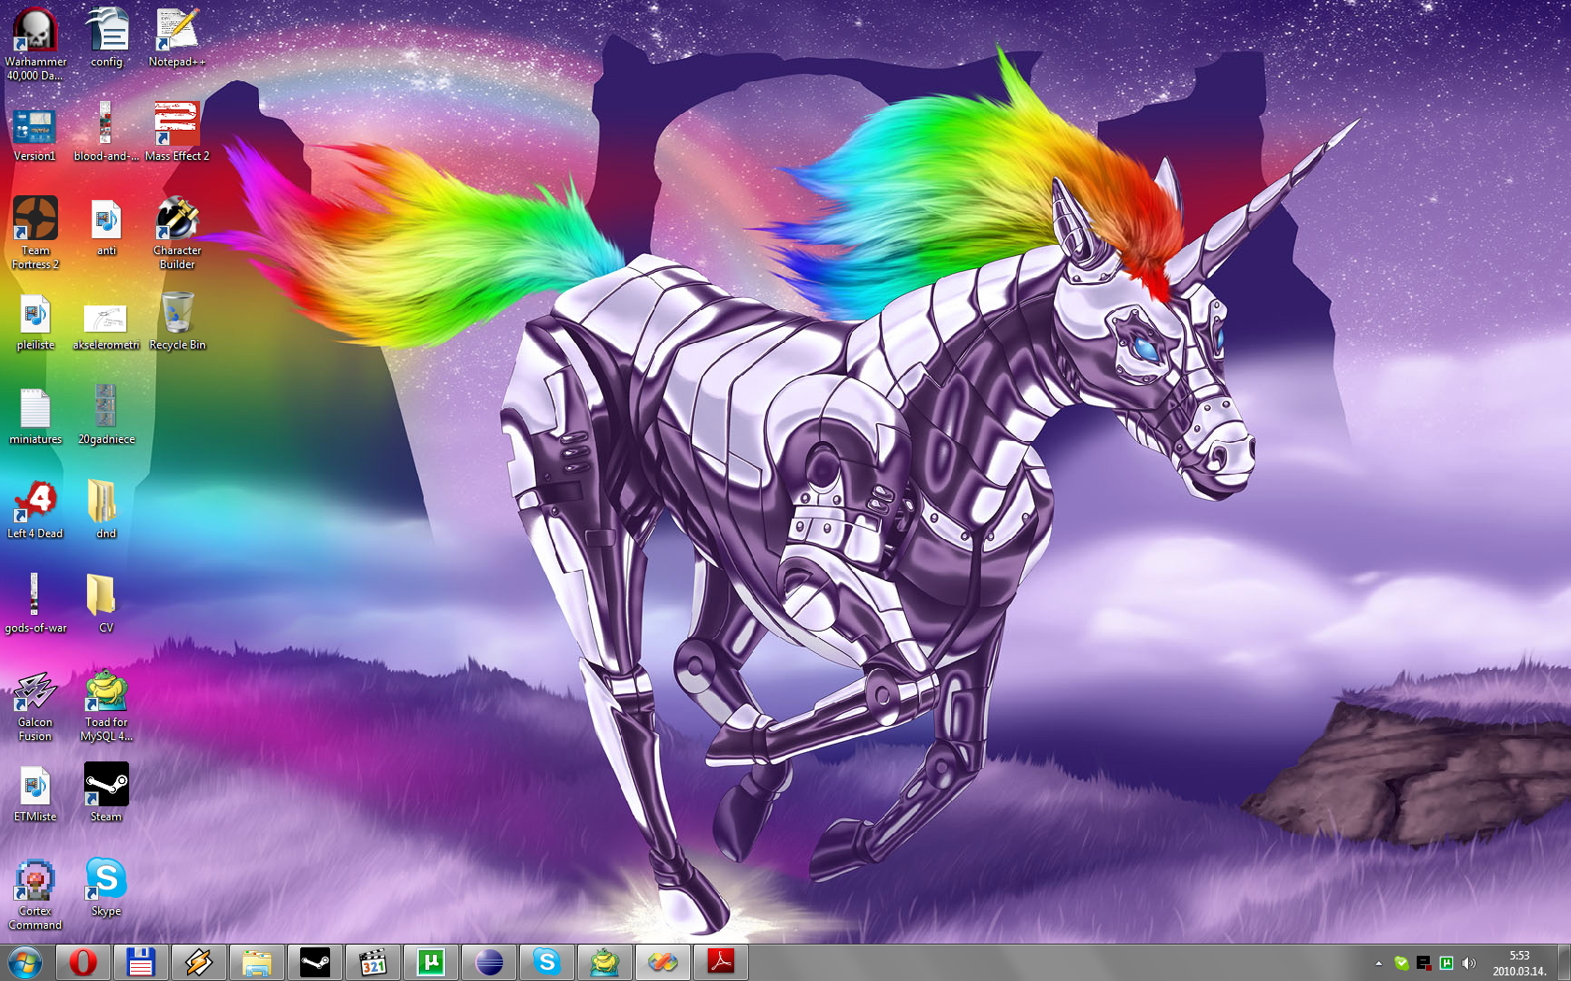Open Windows Explorer from the taskbar
The height and width of the screenshot is (981, 1571).
pos(257,962)
